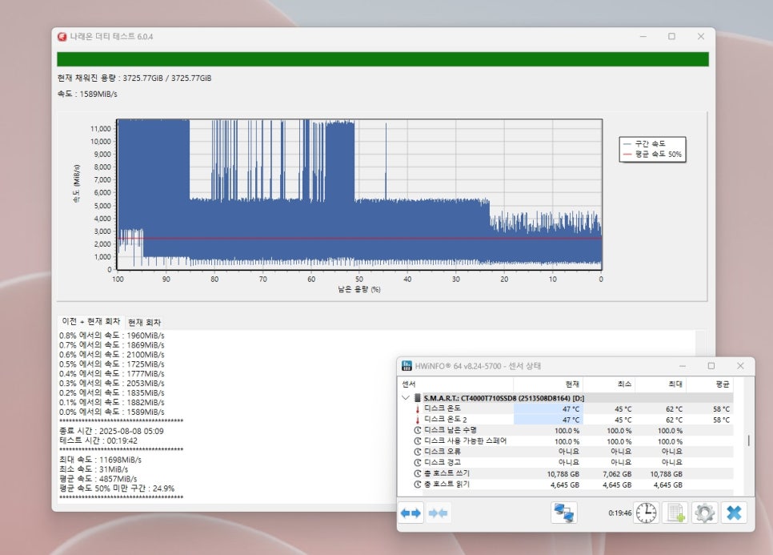The height and width of the screenshot is (555, 773).
Task: Click the 7,062 GB minimum write value
Action: pyautogui.click(x=617, y=474)
